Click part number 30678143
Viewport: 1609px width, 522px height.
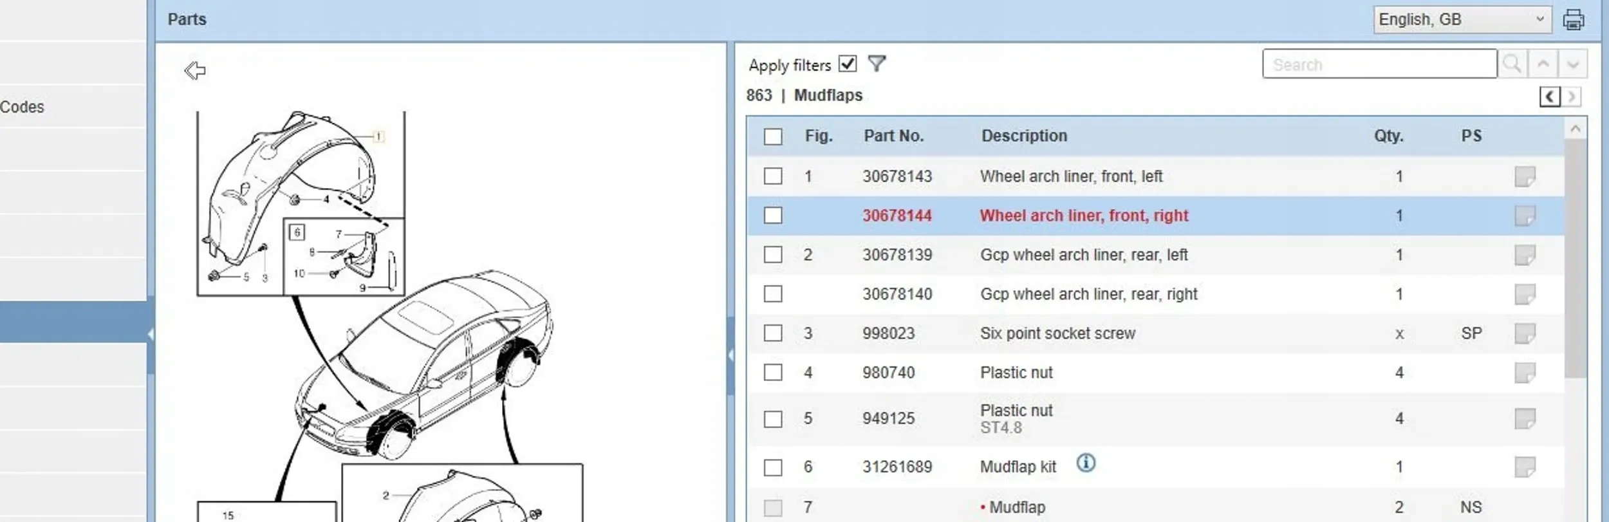(897, 176)
